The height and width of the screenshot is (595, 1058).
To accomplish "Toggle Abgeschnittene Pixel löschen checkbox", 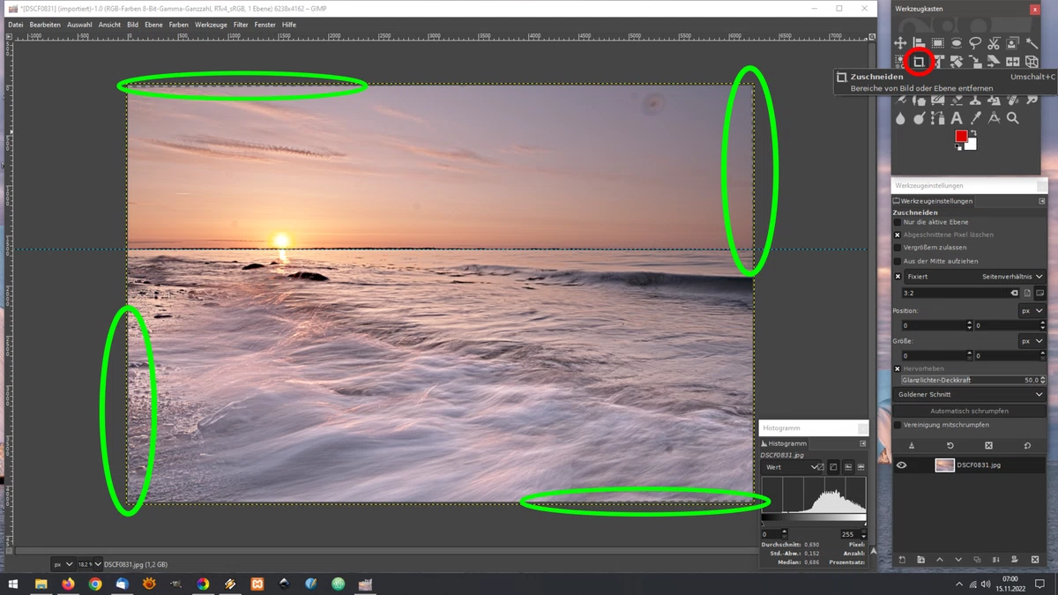I will (898, 235).
